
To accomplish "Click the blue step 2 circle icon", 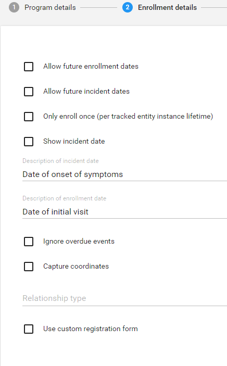I will (x=127, y=7).
